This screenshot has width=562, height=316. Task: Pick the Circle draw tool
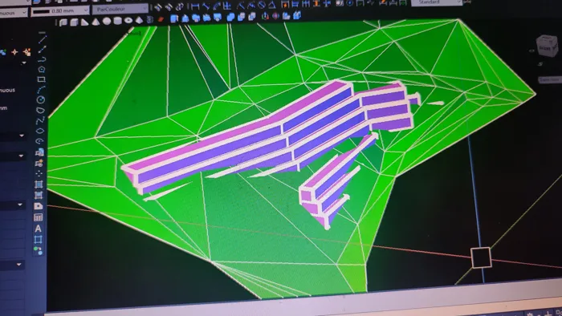[41, 99]
